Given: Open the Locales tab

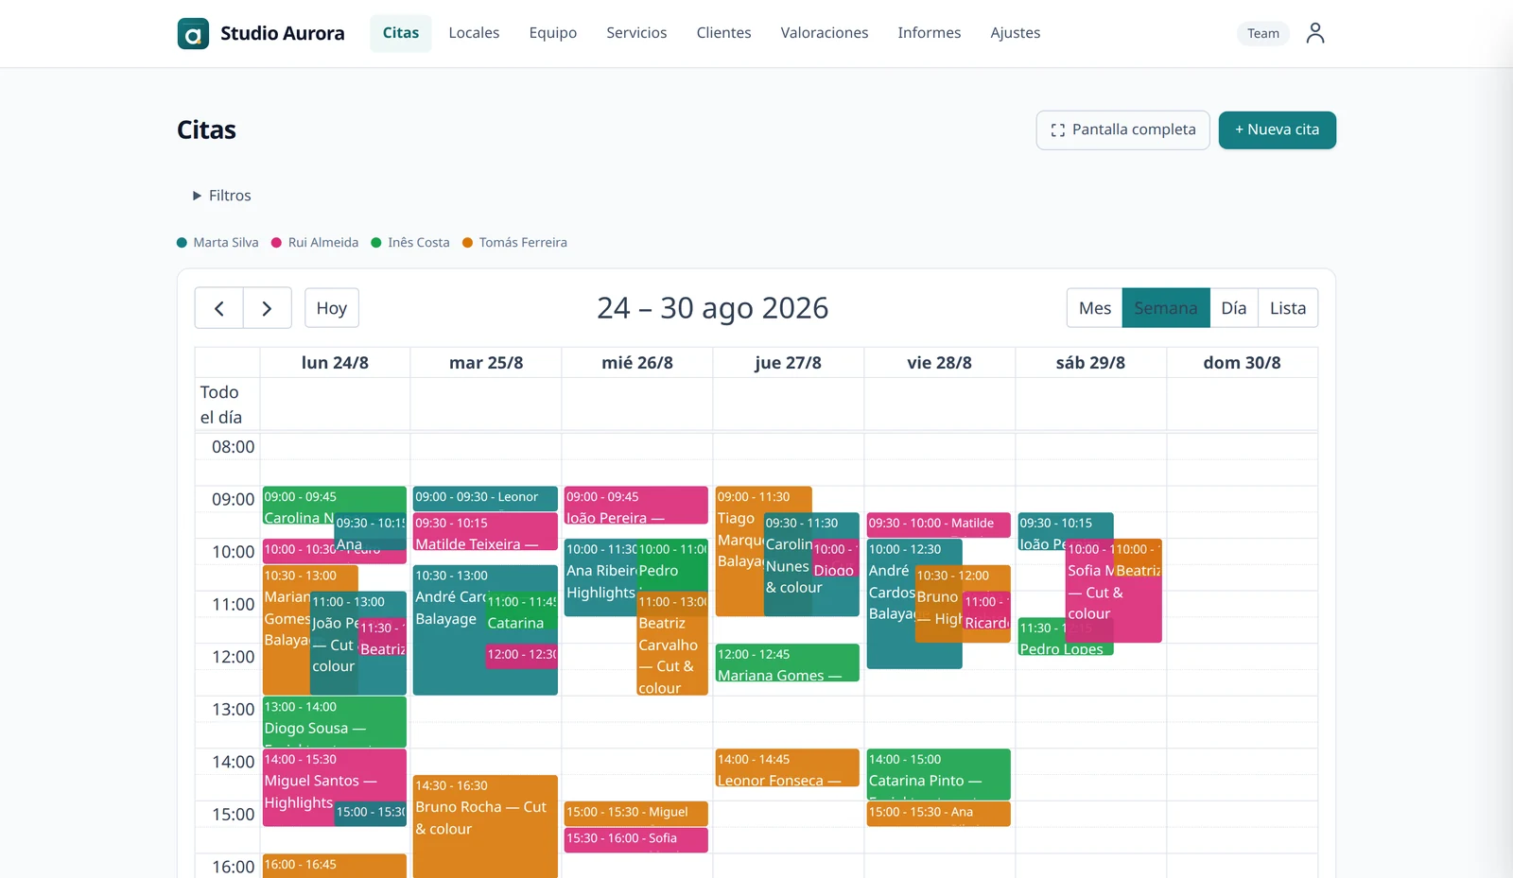Looking at the screenshot, I should click(x=474, y=33).
